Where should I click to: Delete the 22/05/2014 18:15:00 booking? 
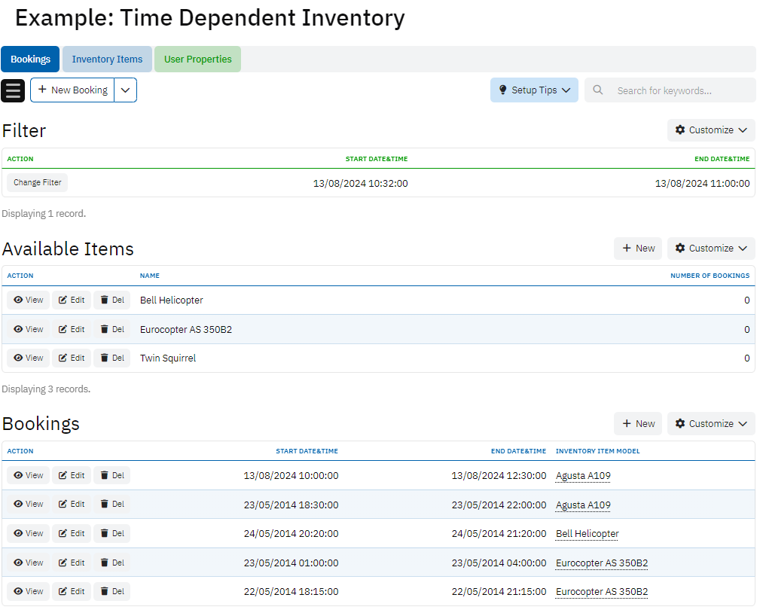[111, 591]
